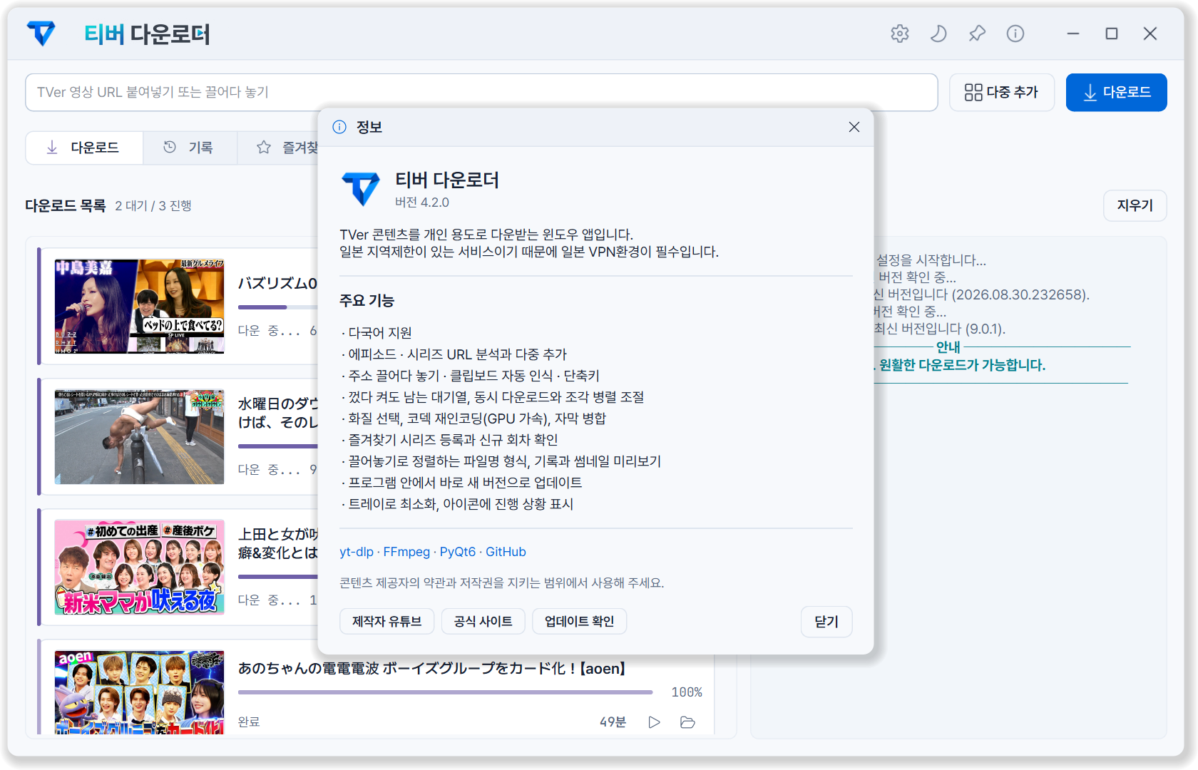This screenshot has height=770, width=1198.
Task: Click the 버전 4.2.0 text
Action: 422,202
